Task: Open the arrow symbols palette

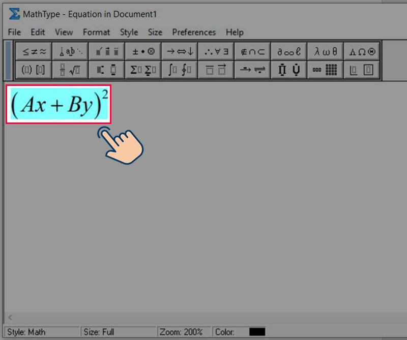Action: click(180, 52)
